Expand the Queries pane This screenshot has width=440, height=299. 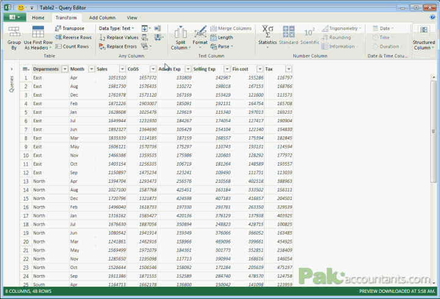12,69
